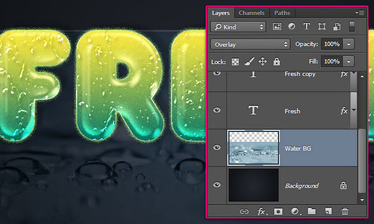The width and height of the screenshot is (374, 224).
Task: Select the Fresh layer name
Action: (x=292, y=111)
